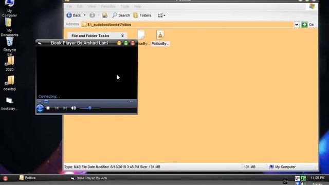The width and height of the screenshot is (329, 185).
Task: Open the View menu in explorer
Action: [x=92, y=7]
